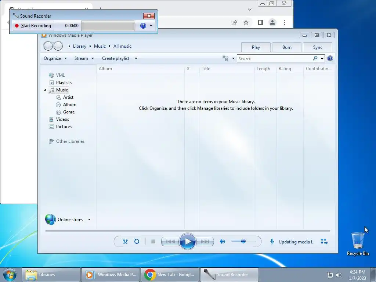Screen dimensions: 376x282
Task: Start recording in Sound Recorder
Action: [x=33, y=26]
